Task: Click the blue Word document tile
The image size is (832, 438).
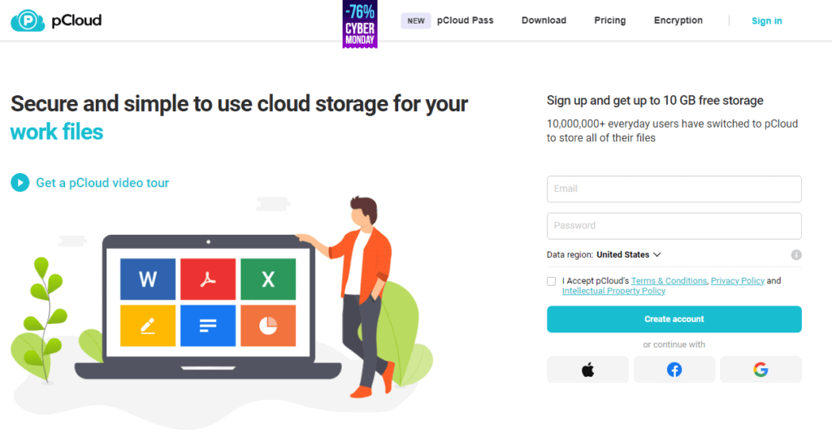Action: click(148, 280)
